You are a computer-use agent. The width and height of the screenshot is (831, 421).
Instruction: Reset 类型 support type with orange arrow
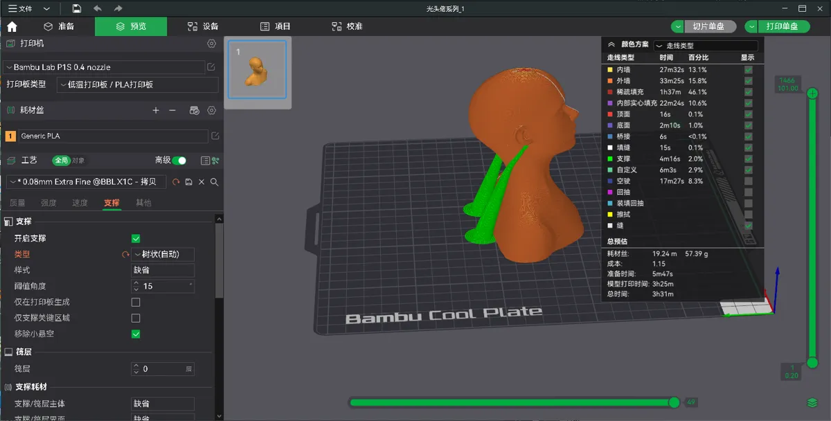coord(126,254)
